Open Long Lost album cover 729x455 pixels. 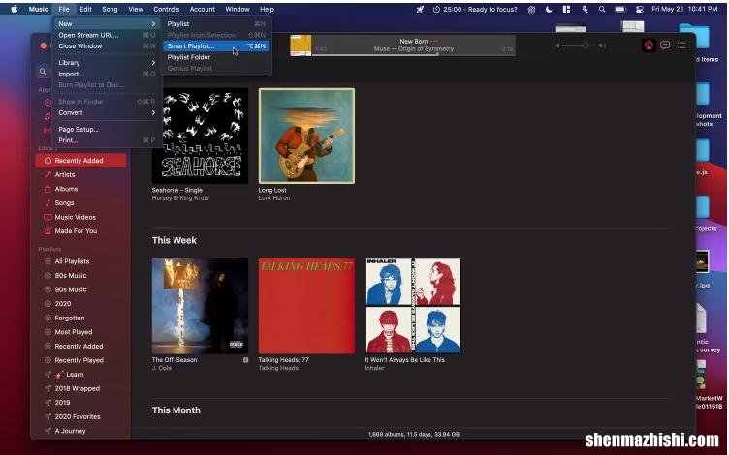(x=306, y=136)
